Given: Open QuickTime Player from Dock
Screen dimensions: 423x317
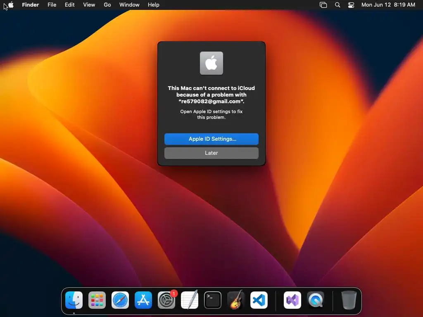Looking at the screenshot, I should [x=316, y=300].
